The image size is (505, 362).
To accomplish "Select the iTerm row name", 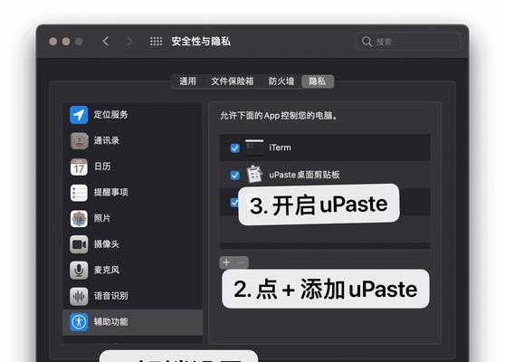I will point(280,148).
